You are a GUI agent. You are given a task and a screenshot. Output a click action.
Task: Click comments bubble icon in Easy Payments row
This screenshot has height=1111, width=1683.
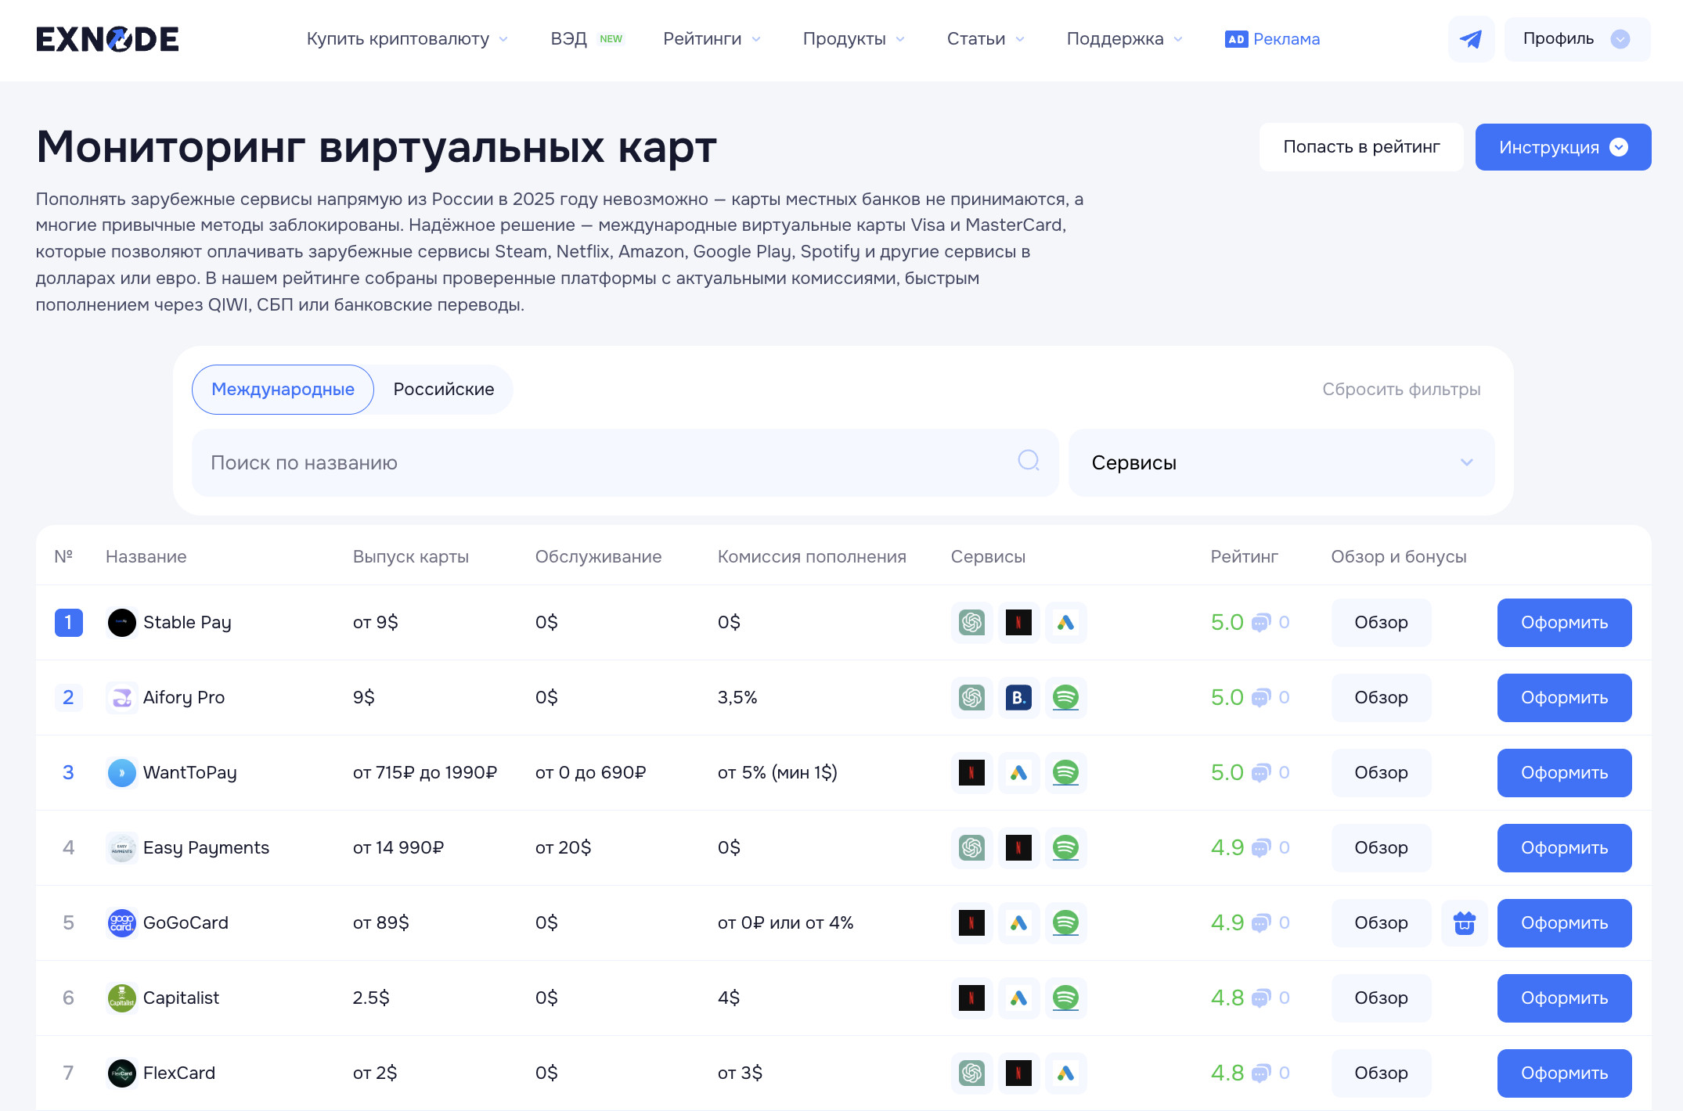(x=1260, y=848)
